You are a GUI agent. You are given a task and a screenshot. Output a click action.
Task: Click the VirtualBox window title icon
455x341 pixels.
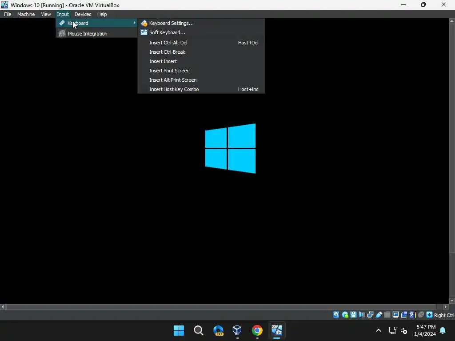pyautogui.click(x=4, y=5)
